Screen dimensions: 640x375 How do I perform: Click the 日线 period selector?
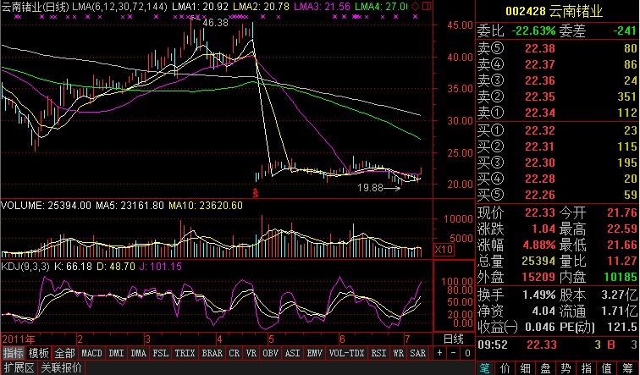(454, 339)
